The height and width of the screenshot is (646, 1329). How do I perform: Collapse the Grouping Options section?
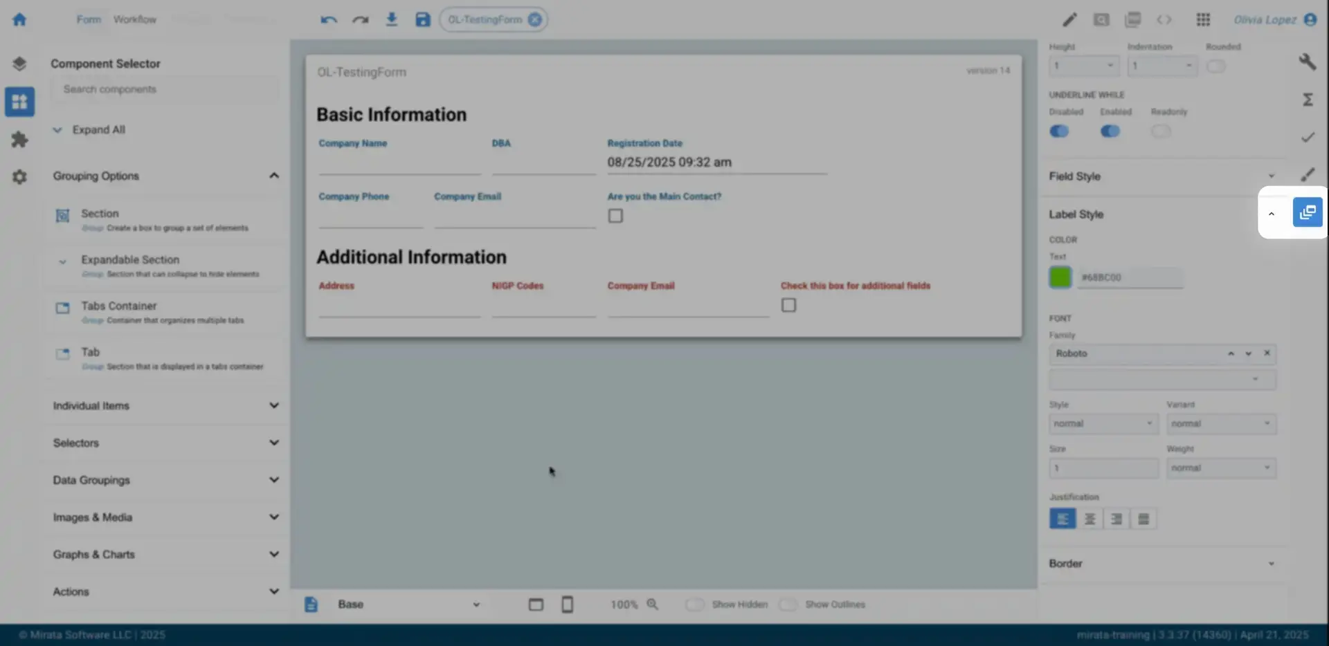click(x=274, y=175)
